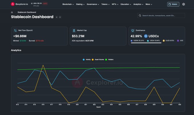
Task: Click epoch 632 tick label on axis
Action: click(x=180, y=105)
